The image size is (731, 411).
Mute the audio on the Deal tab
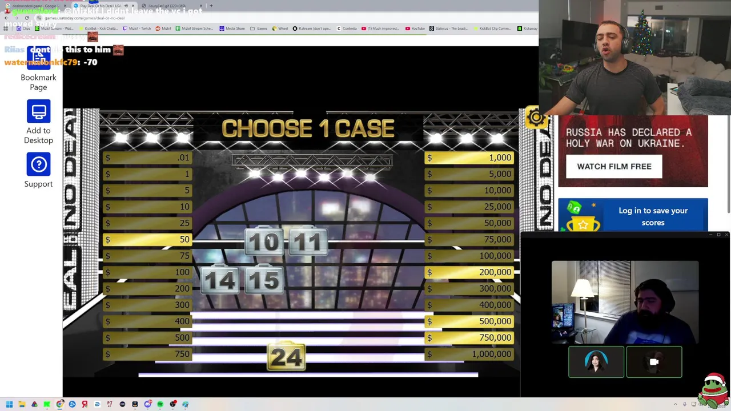pyautogui.click(x=126, y=6)
